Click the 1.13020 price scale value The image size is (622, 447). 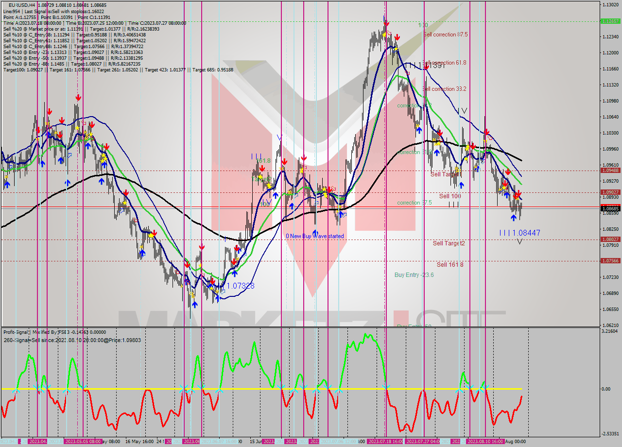(610, 4)
